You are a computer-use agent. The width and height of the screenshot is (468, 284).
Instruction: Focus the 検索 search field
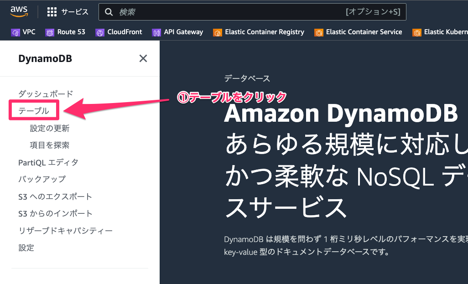pos(252,12)
